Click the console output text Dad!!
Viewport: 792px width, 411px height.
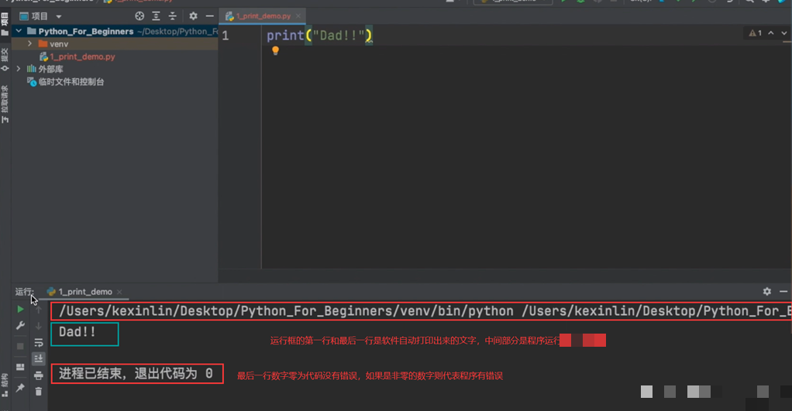pyautogui.click(x=77, y=332)
